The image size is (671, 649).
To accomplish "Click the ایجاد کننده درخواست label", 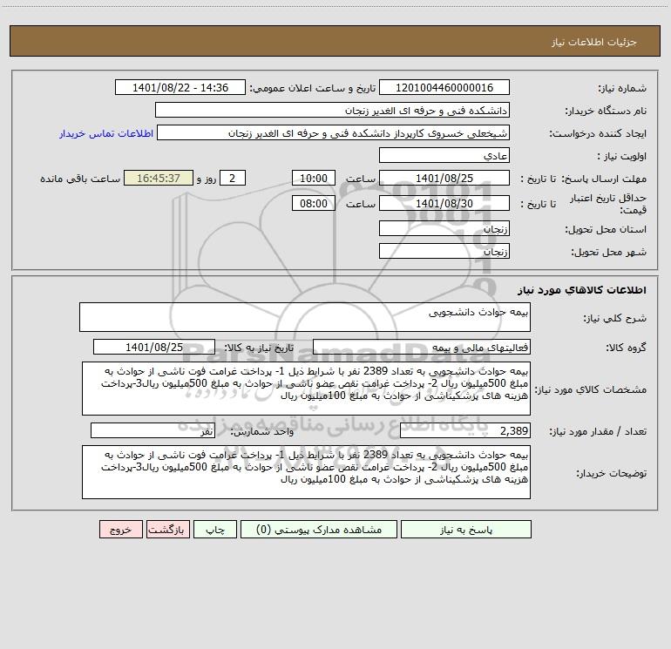I will tap(598, 134).
